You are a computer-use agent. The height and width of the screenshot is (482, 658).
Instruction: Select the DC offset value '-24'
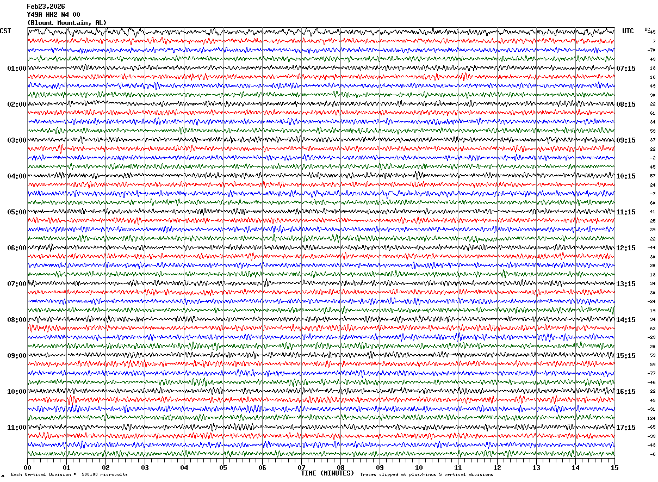651,301
